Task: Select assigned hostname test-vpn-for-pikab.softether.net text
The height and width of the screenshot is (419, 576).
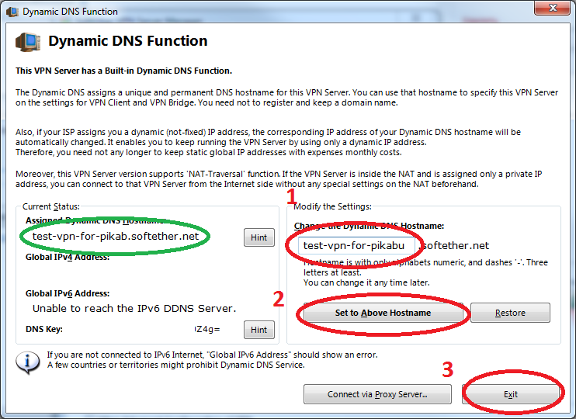Action: pyautogui.click(x=116, y=237)
